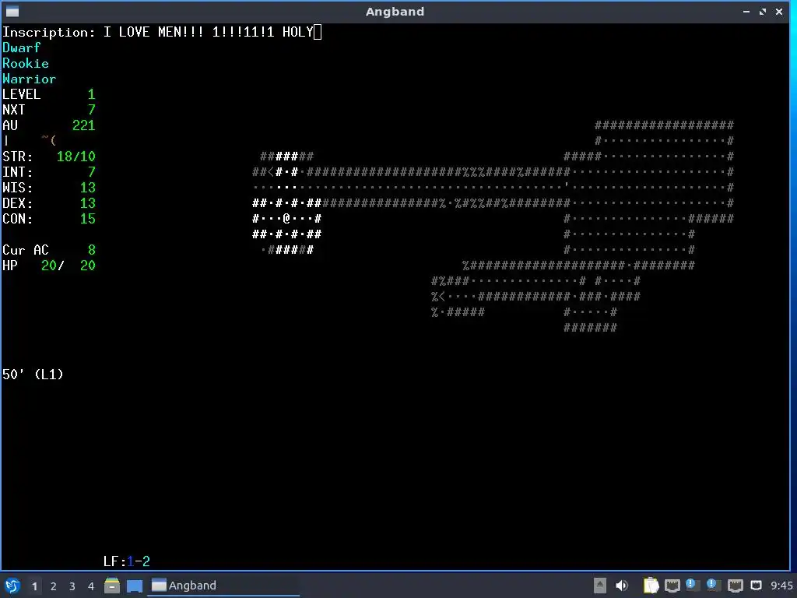The height and width of the screenshot is (598, 797).
Task: Click the 'CON:' stat label
Action: [17, 219]
